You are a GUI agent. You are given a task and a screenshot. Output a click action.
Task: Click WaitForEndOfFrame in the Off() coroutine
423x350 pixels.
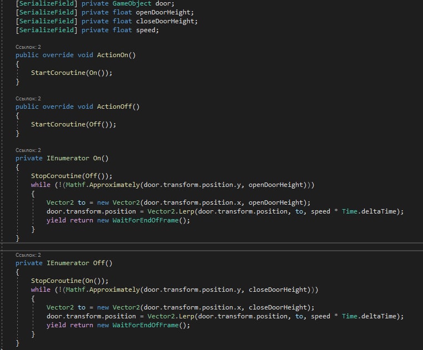(x=145, y=325)
